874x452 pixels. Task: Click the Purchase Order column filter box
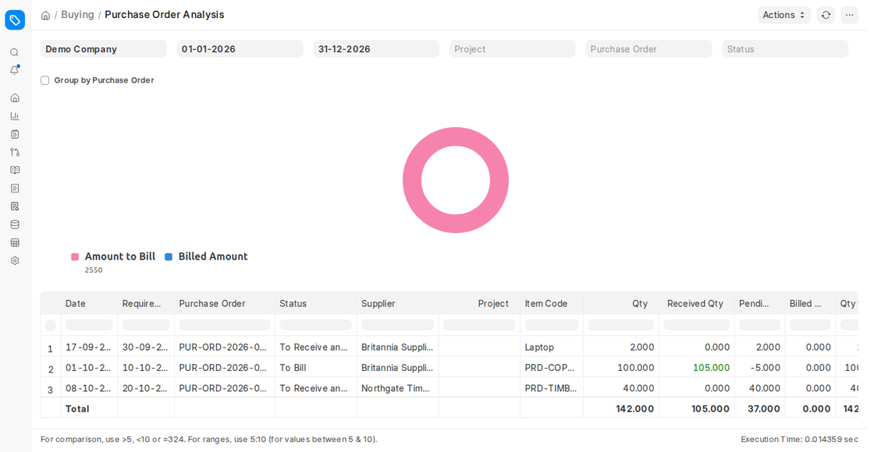(x=225, y=325)
